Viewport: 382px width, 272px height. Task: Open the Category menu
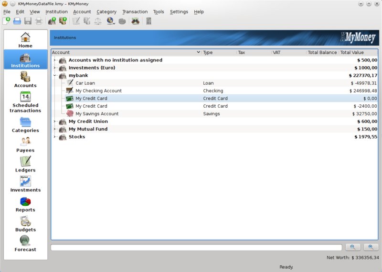[x=106, y=11]
